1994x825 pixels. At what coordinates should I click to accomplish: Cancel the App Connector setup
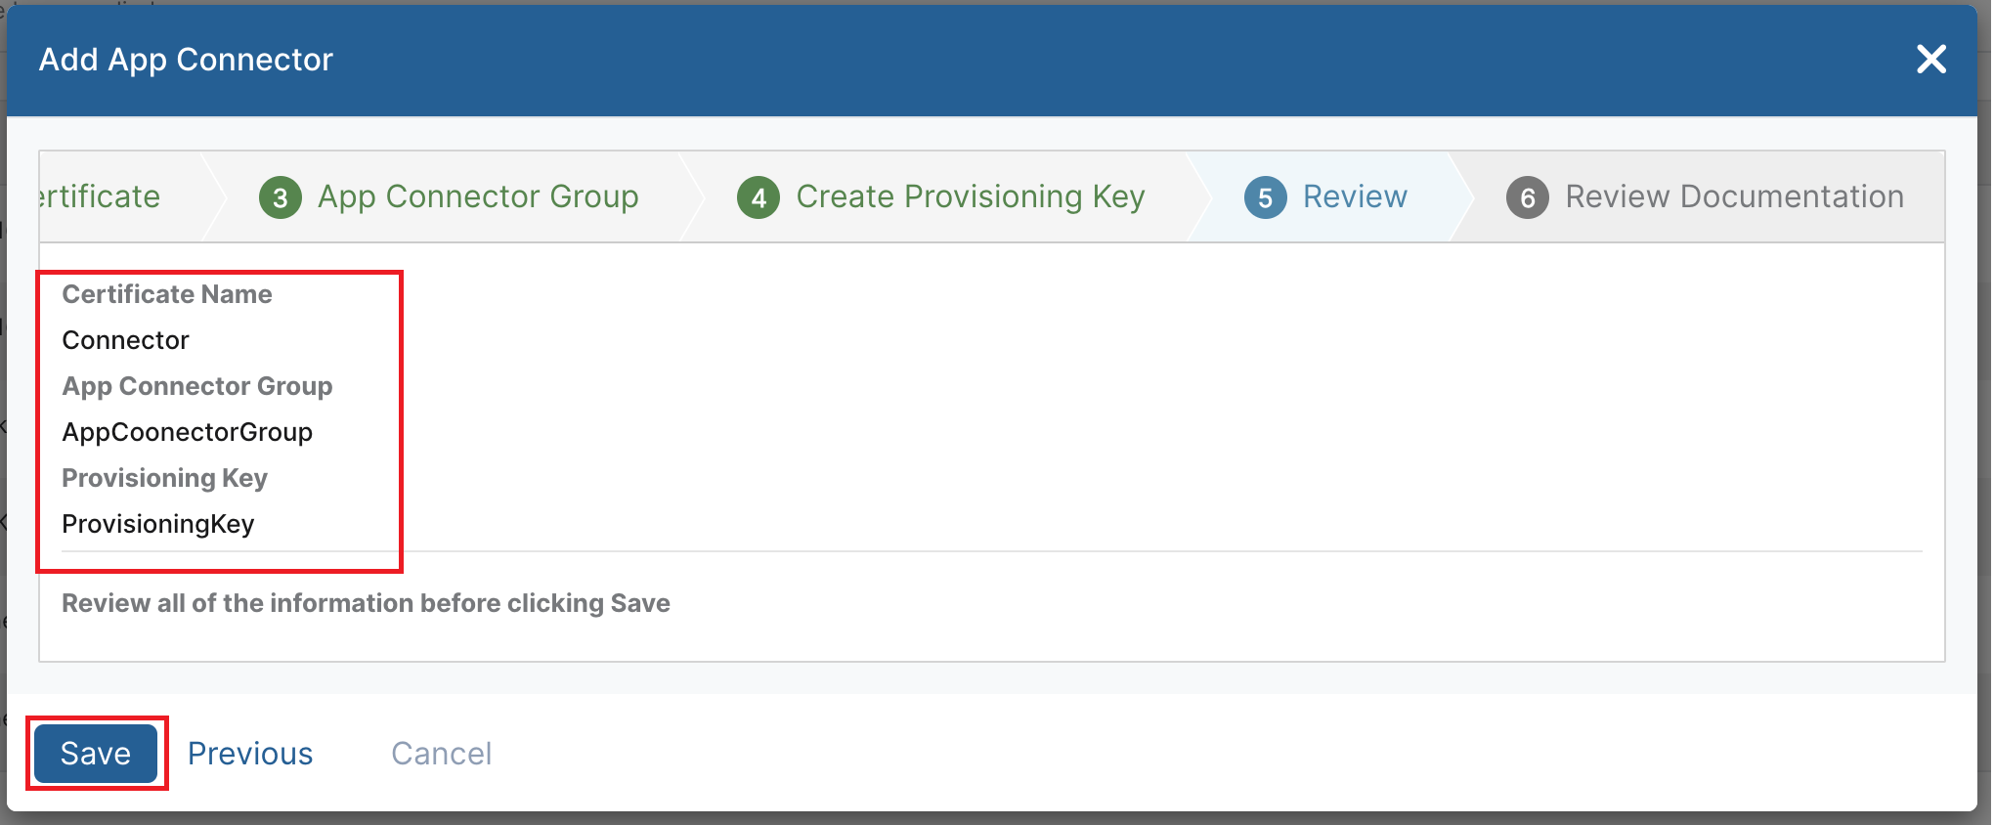(x=442, y=754)
